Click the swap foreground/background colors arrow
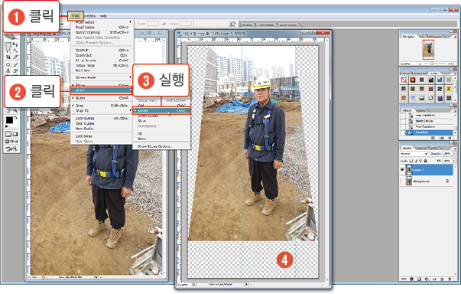Viewport: 461px width, 294px height. (x=15, y=117)
